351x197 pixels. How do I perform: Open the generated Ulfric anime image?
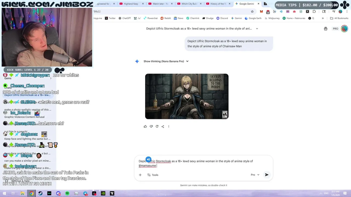pos(187,96)
